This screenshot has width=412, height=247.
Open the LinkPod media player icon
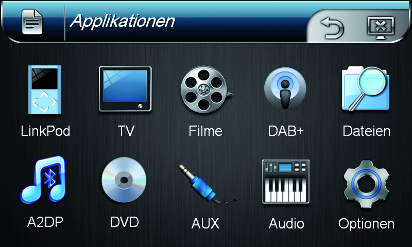[x=44, y=90]
